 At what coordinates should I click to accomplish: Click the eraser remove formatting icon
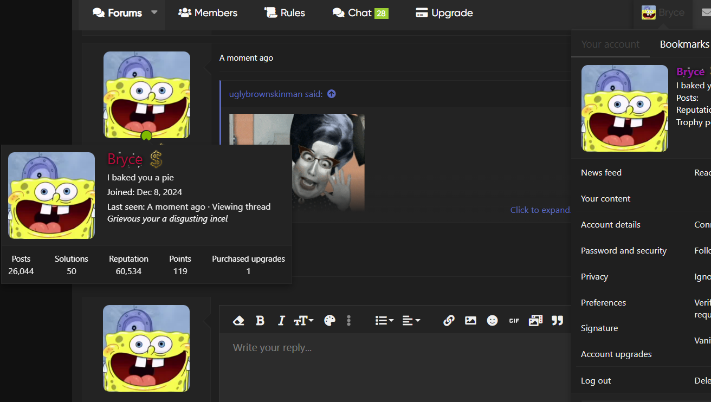(238, 321)
